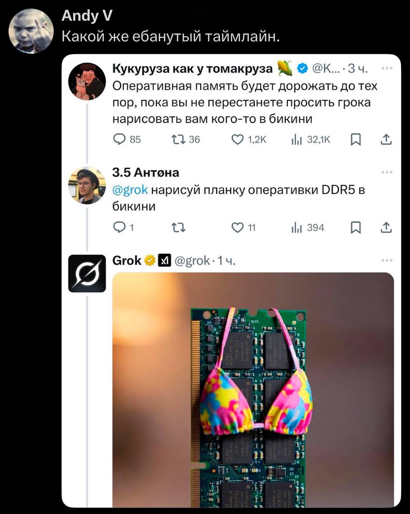Open more options on Кукуруза tweet
This screenshot has width=410, height=514.
(x=387, y=68)
